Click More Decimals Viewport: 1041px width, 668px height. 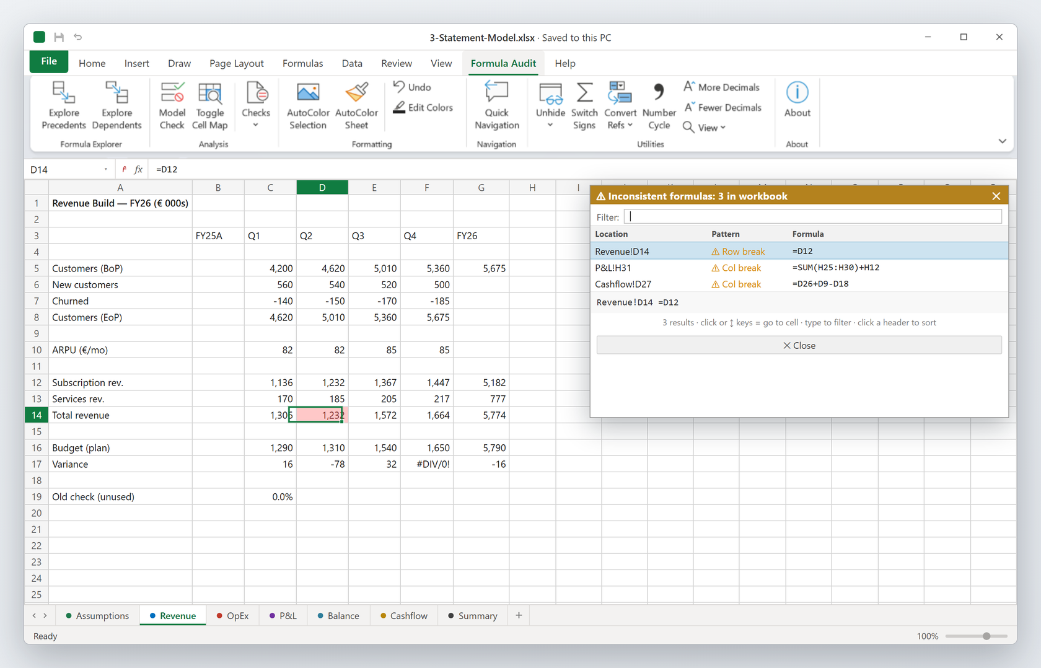tap(721, 87)
